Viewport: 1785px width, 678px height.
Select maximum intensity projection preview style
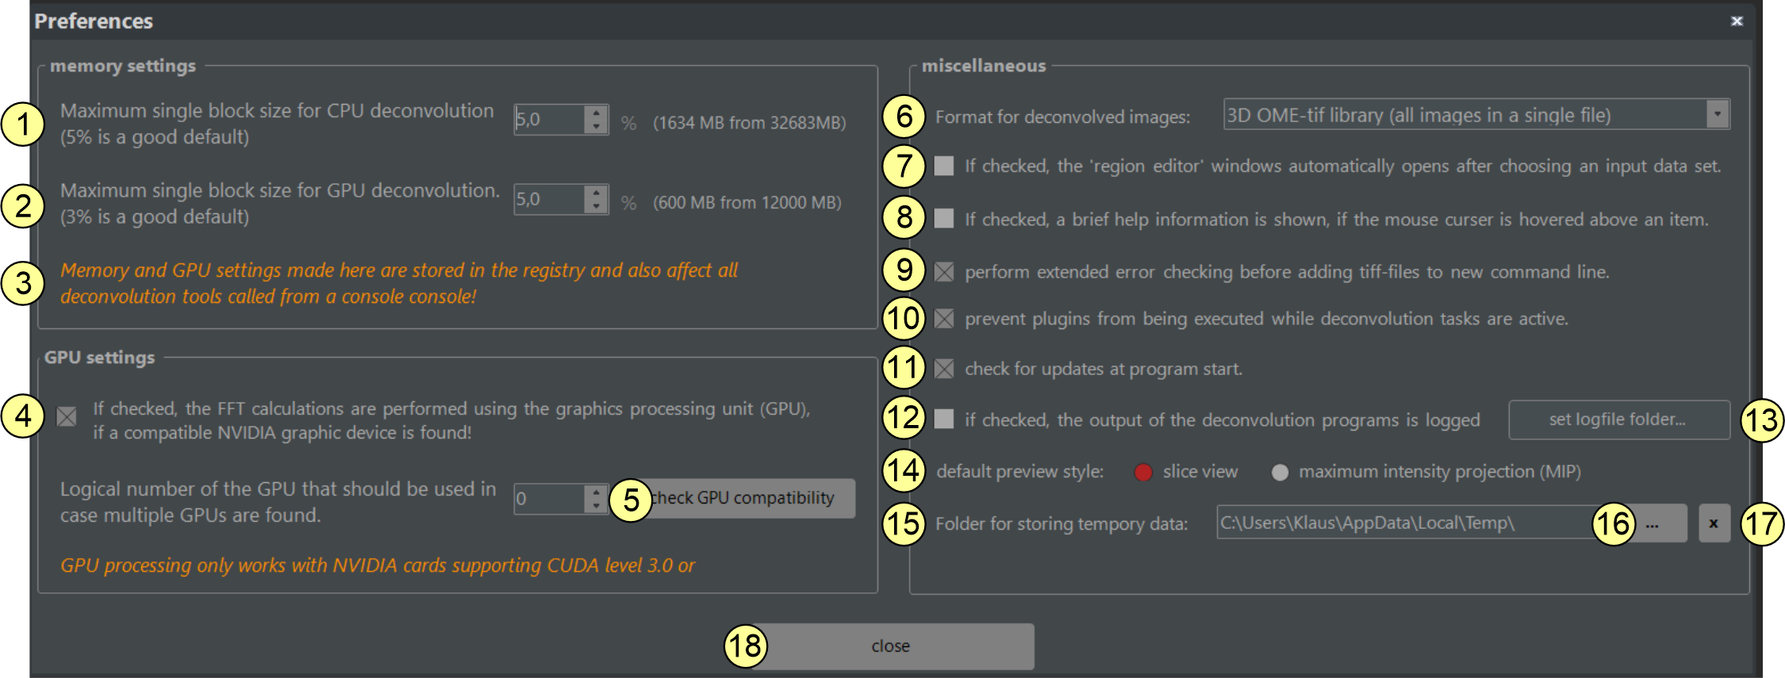[1280, 473]
